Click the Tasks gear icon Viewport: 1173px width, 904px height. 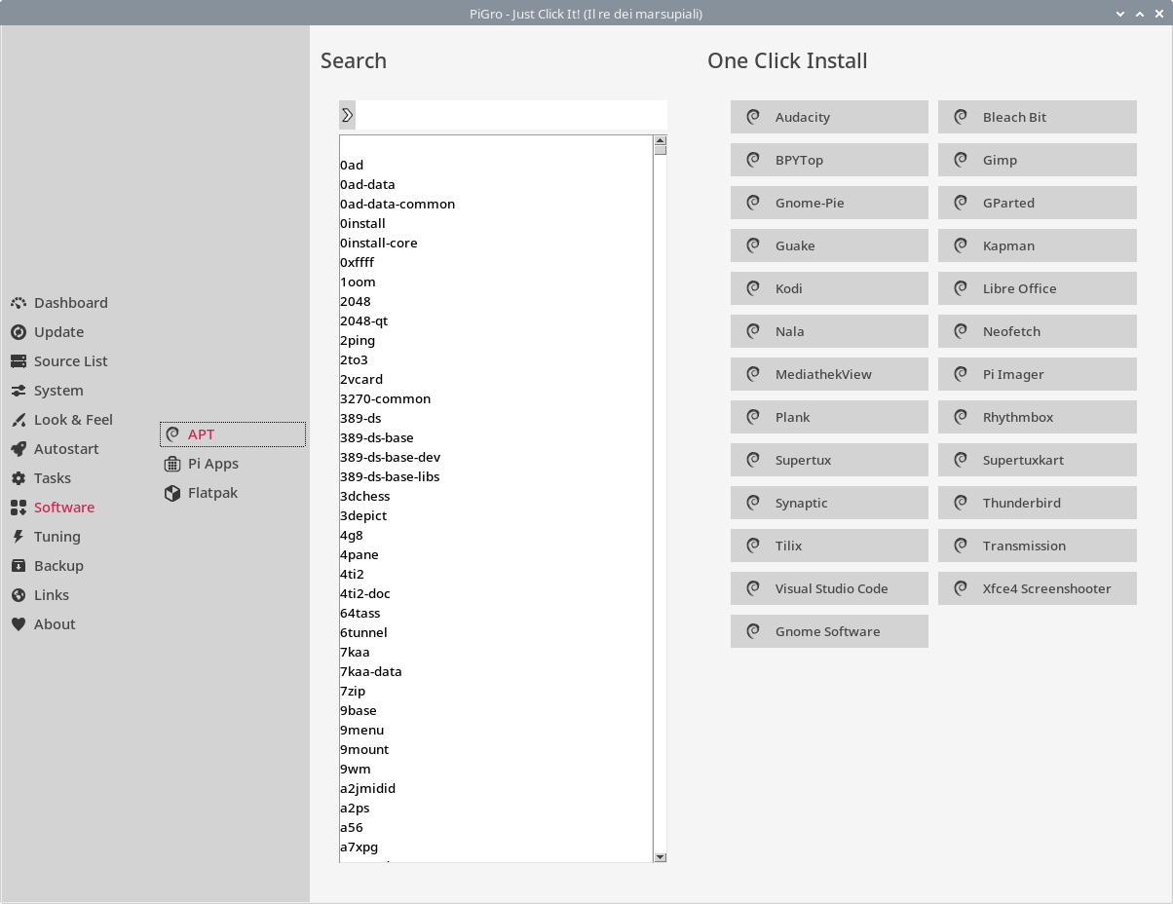point(19,478)
